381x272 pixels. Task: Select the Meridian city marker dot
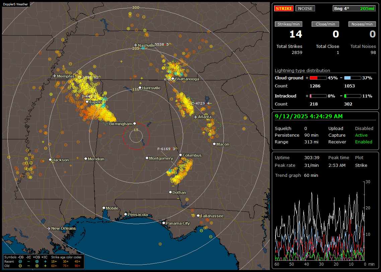point(85,159)
